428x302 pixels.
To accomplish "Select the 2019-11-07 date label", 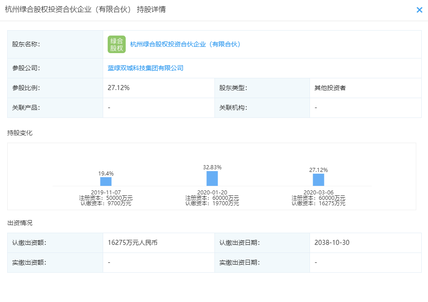I will pyautogui.click(x=106, y=193).
